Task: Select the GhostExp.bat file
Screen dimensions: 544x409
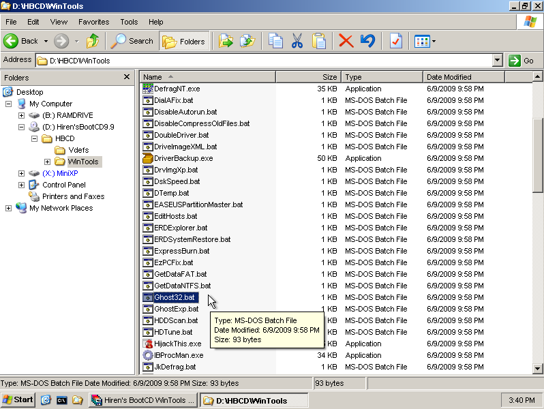Action: pyautogui.click(x=177, y=309)
